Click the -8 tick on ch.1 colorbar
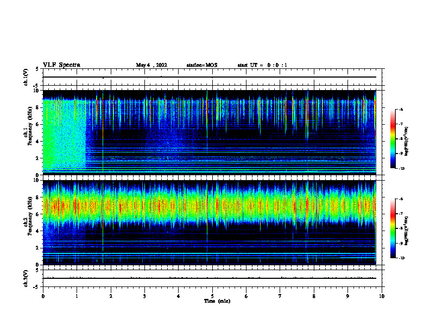Viewport: 430px width, 332px height. coord(401,139)
